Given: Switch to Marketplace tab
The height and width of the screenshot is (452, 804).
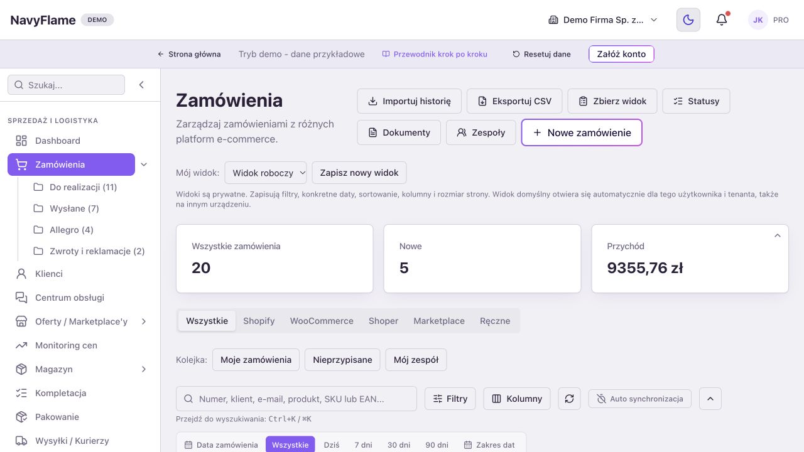Looking at the screenshot, I should (439, 321).
